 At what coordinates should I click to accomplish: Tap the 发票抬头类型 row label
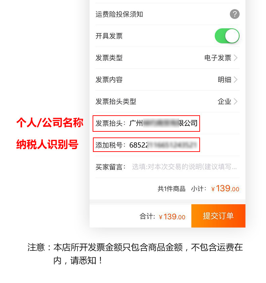pos(116,102)
